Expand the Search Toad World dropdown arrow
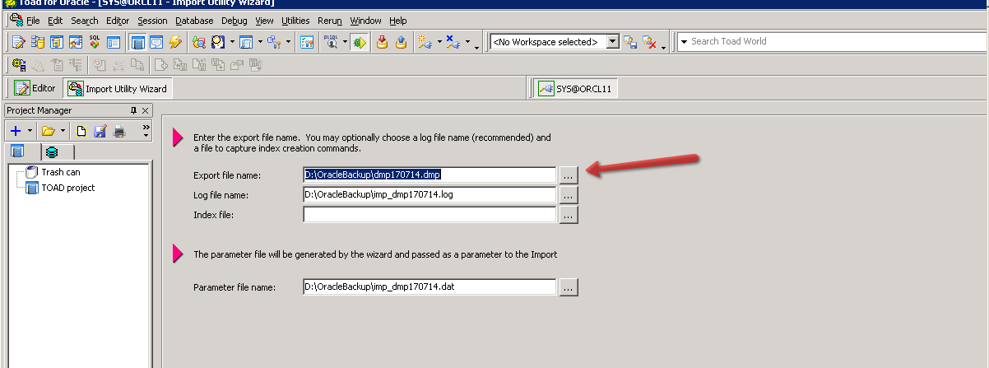 click(684, 41)
